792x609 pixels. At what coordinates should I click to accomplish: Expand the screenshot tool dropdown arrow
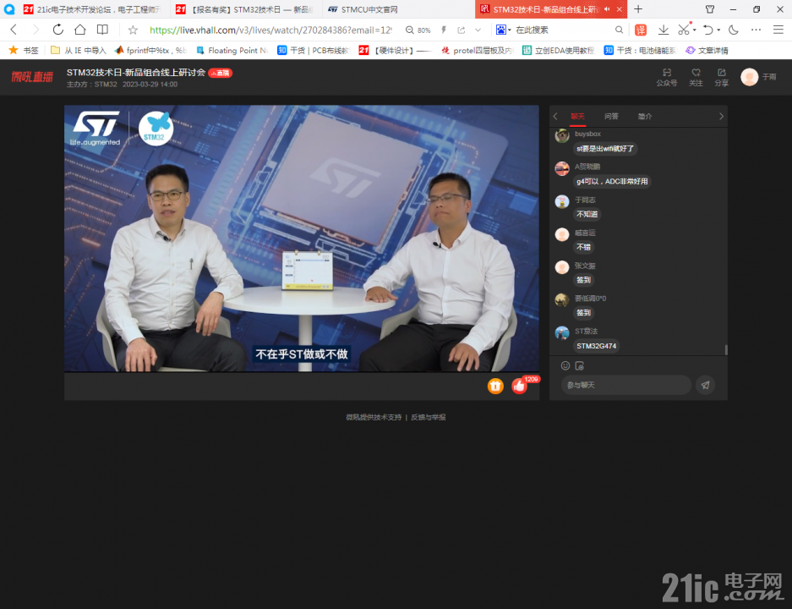click(x=695, y=30)
